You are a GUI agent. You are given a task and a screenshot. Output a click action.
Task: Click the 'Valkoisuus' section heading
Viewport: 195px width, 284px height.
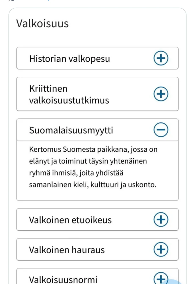[42, 24]
